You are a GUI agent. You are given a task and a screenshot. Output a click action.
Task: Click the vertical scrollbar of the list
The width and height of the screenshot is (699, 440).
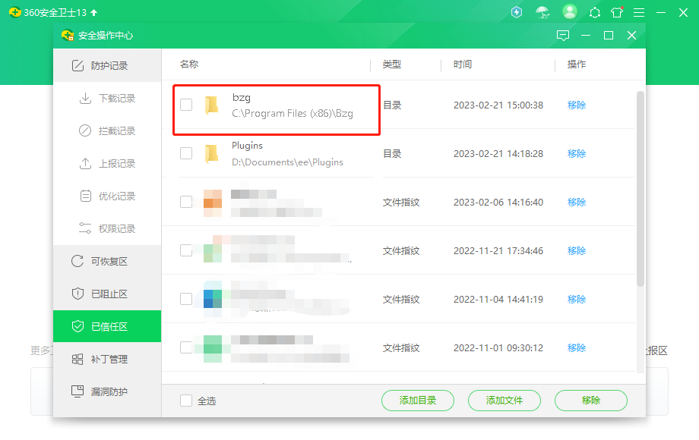640,190
